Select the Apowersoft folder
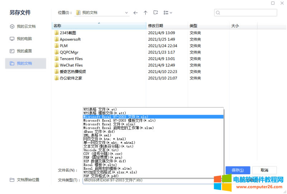 70,39
